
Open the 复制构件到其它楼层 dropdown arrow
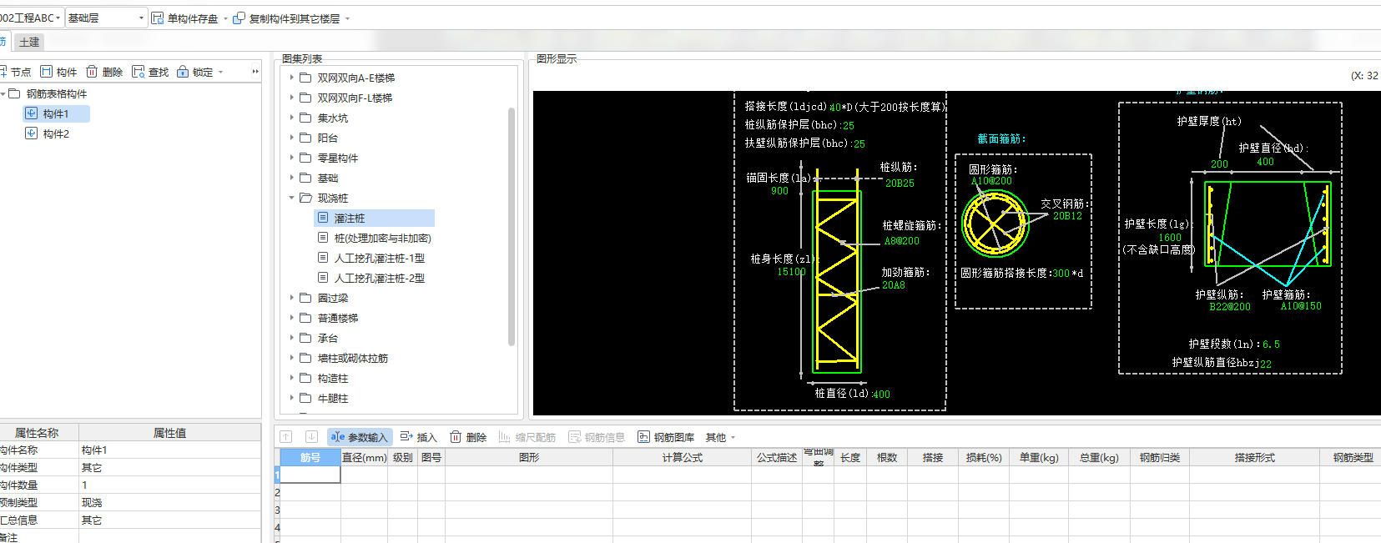pyautogui.click(x=347, y=18)
